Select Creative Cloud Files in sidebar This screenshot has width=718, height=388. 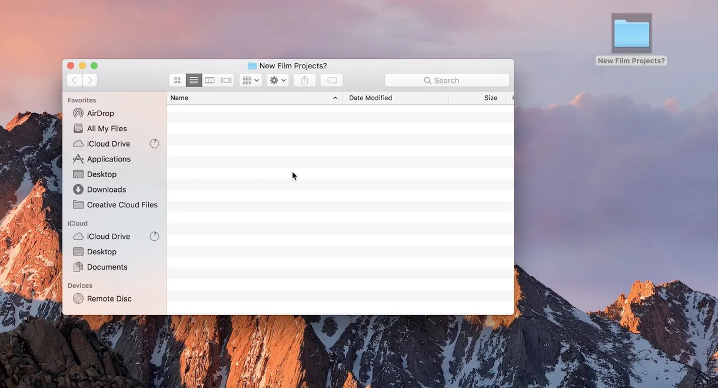coord(122,205)
